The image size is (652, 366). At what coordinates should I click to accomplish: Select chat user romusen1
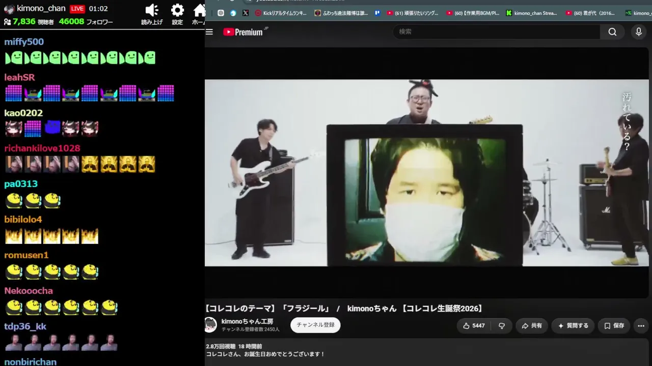pos(26,255)
